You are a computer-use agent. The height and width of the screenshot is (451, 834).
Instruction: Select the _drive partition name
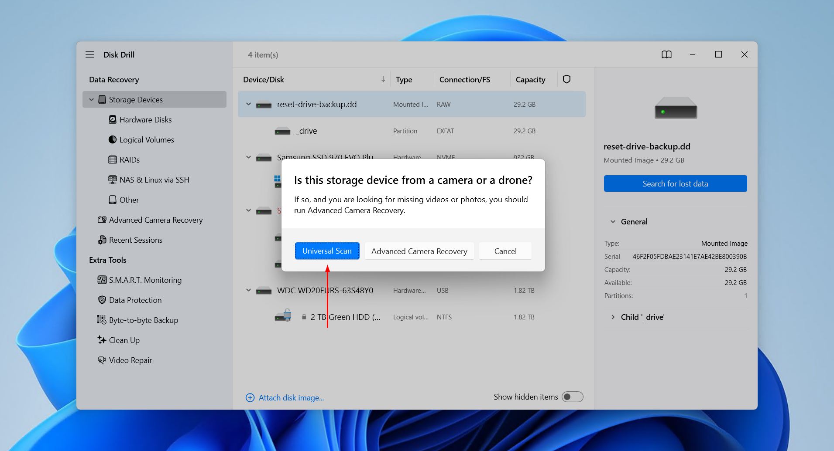pyautogui.click(x=306, y=131)
